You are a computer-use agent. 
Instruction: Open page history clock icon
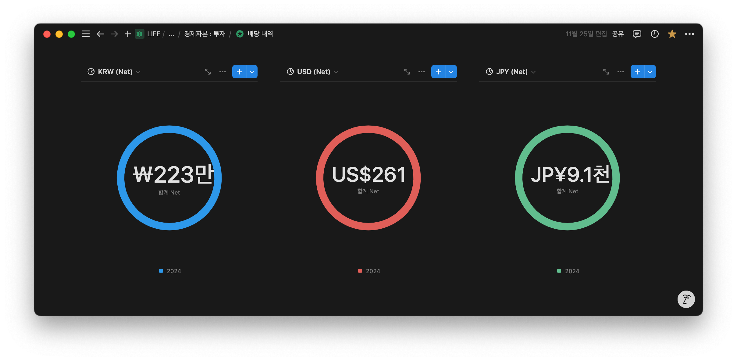(654, 34)
